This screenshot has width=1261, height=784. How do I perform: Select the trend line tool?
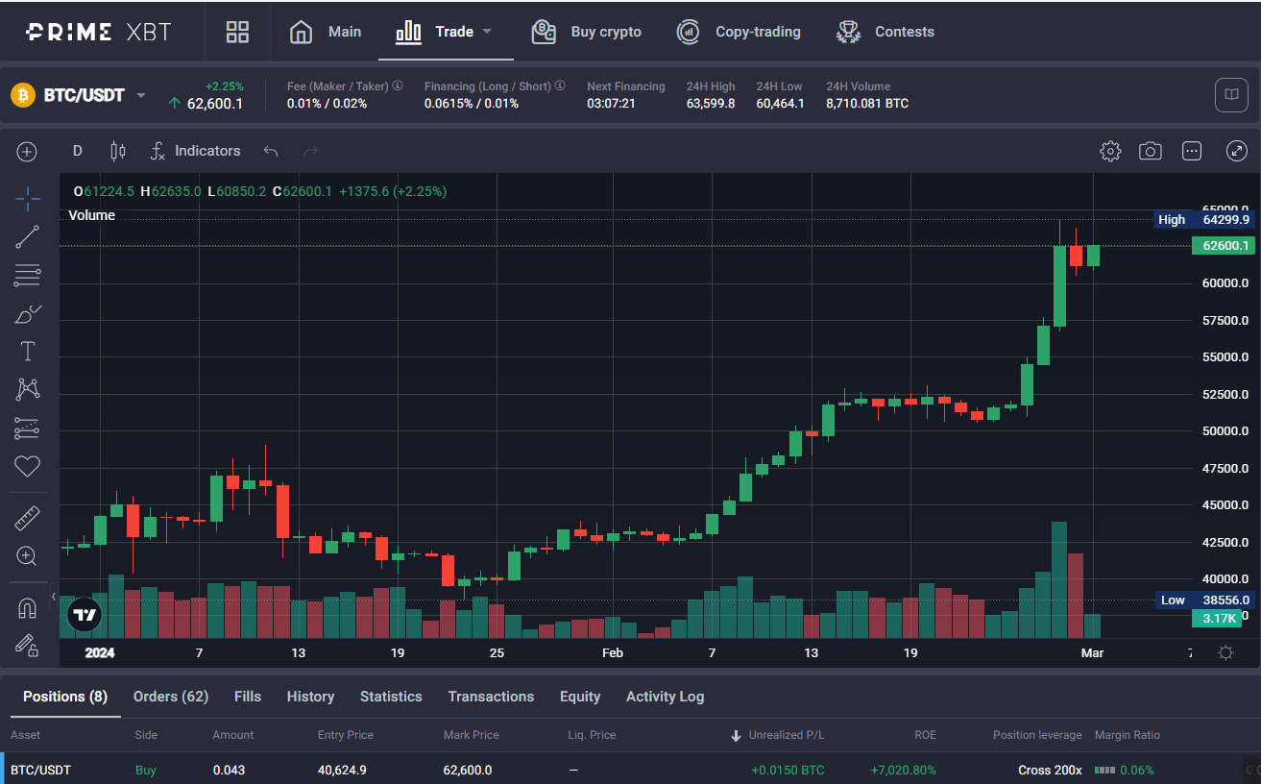pos(28,237)
